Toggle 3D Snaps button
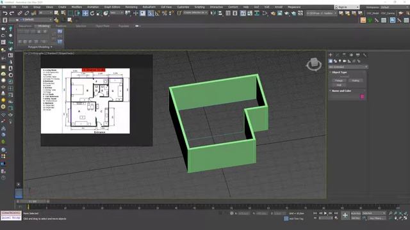This screenshot has height=230, width=410. tap(151, 13)
